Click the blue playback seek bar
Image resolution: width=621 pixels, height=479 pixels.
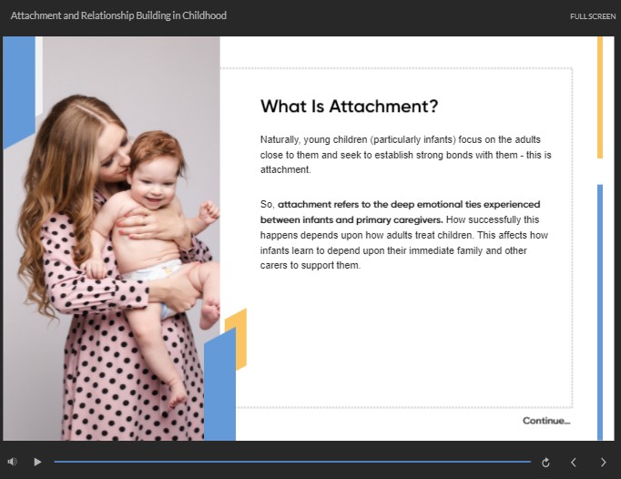tap(291, 462)
